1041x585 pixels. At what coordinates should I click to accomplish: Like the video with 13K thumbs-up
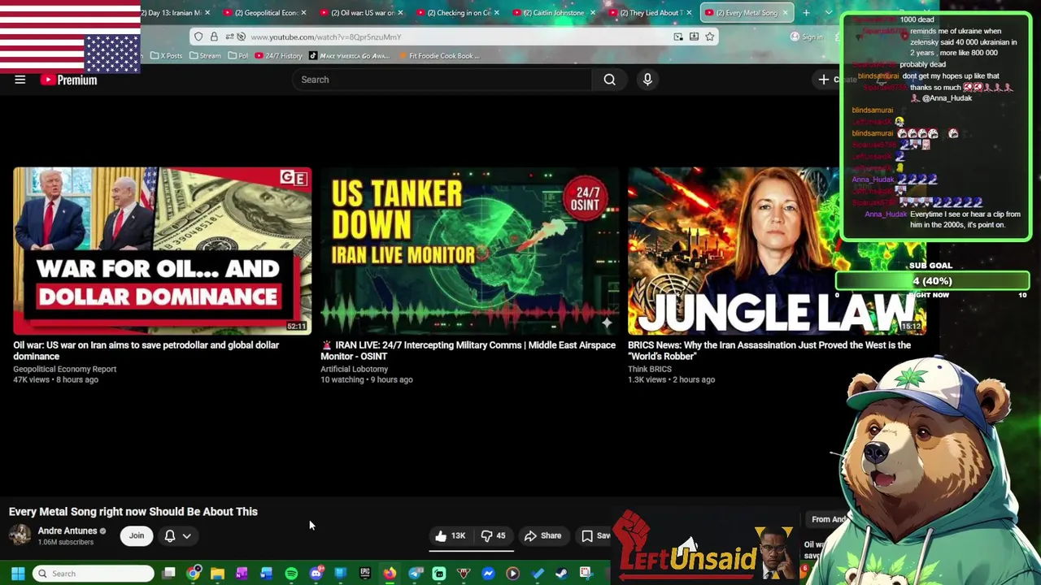click(x=450, y=535)
